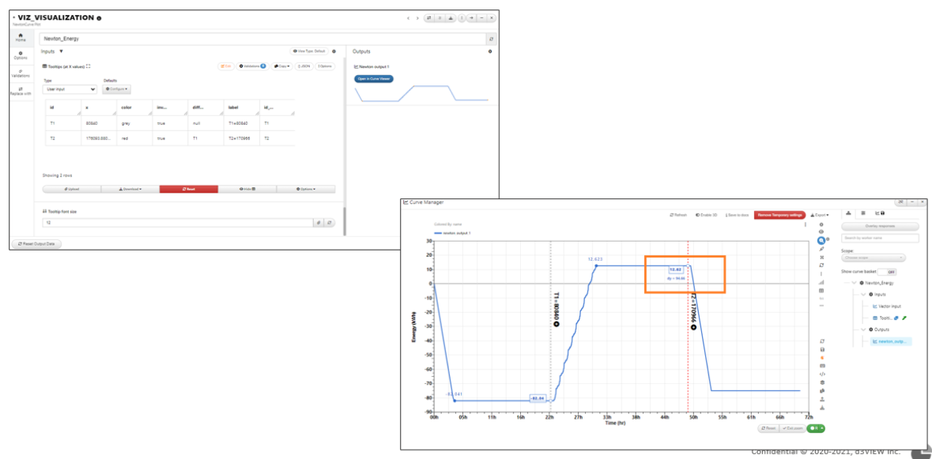Viewport: 932px width, 459px height.
Task: Click the gear icon beside Outputs header
Action: (490, 51)
